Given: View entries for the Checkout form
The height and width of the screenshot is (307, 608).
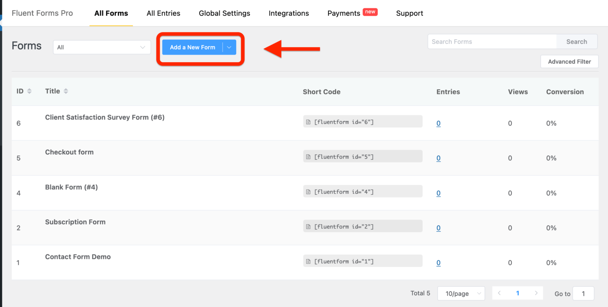Looking at the screenshot, I should (438, 158).
